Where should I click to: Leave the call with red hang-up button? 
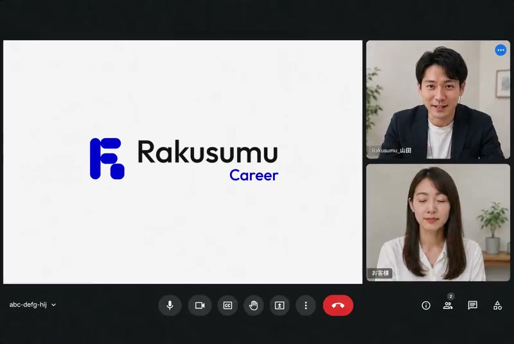point(338,305)
